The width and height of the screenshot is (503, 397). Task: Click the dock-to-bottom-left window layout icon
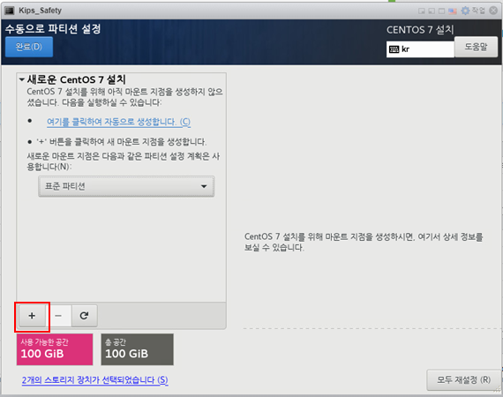(432, 11)
